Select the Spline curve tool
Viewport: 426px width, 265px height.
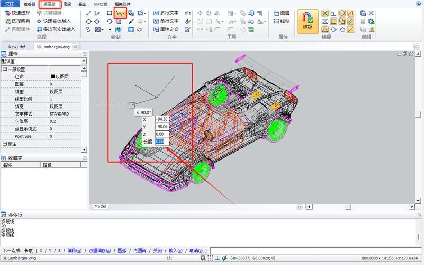tap(88, 29)
